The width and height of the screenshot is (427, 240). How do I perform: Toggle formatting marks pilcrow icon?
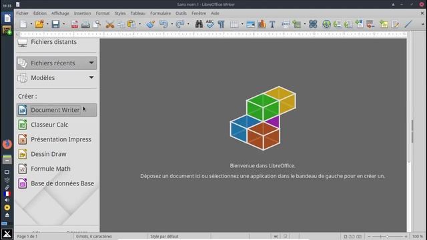coord(221,24)
